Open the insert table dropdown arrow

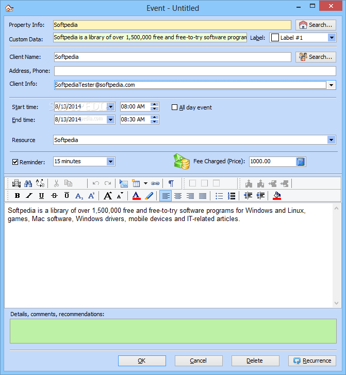(x=145, y=183)
